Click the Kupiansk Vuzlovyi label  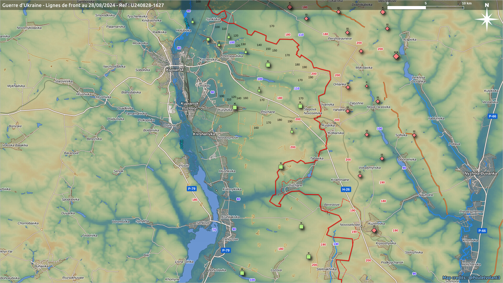coord(189,106)
